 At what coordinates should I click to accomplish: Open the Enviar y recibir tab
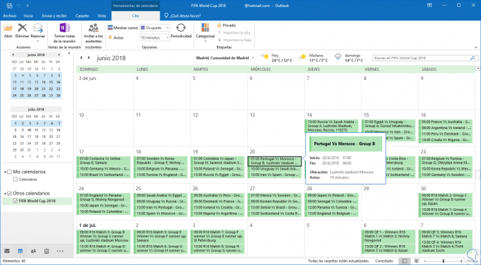click(56, 15)
